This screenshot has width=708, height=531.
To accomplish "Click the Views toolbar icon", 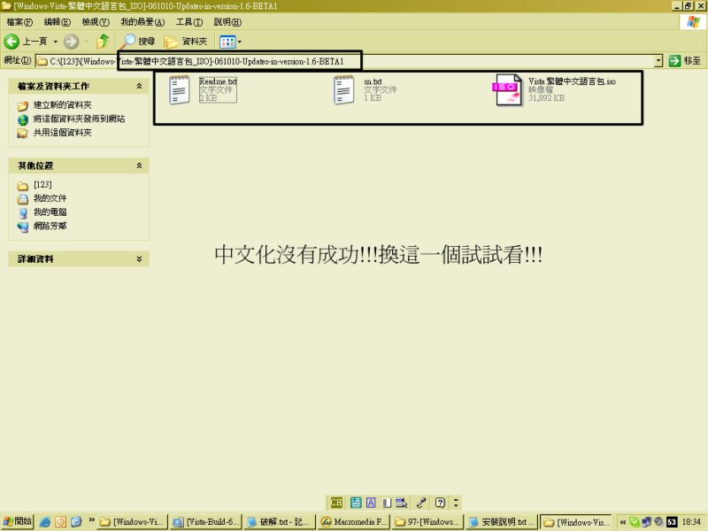I will pos(227,42).
